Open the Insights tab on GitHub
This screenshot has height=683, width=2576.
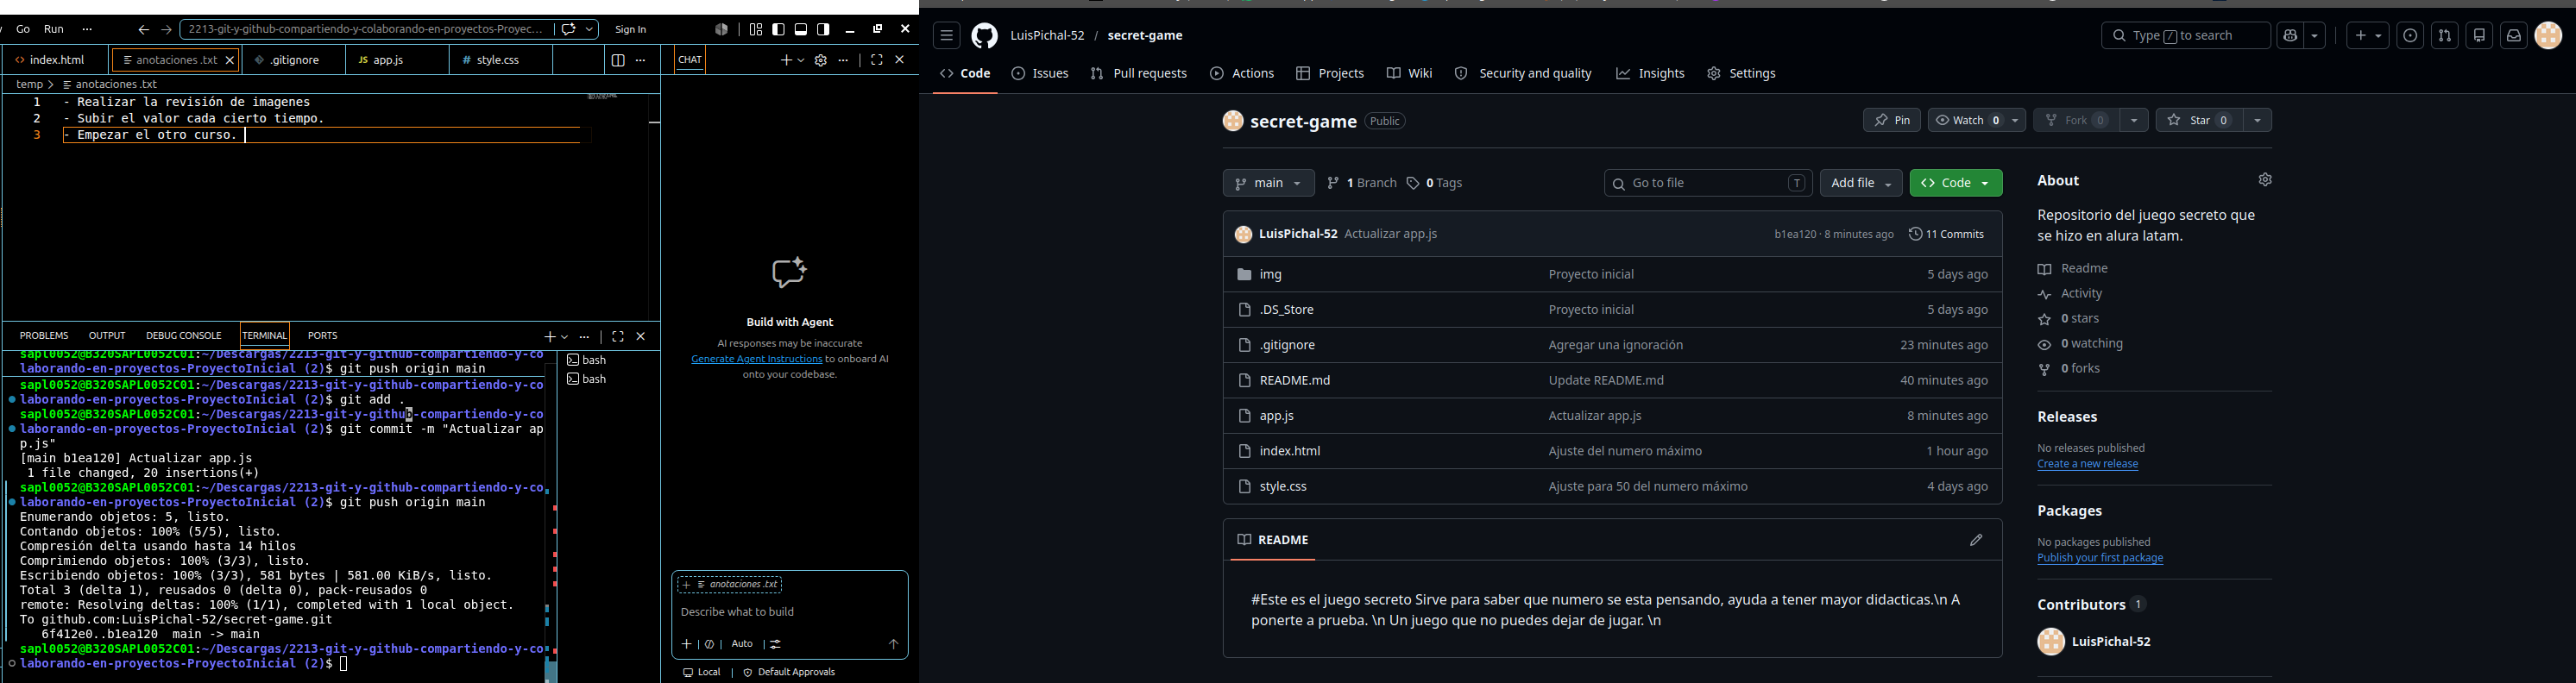click(x=1650, y=74)
